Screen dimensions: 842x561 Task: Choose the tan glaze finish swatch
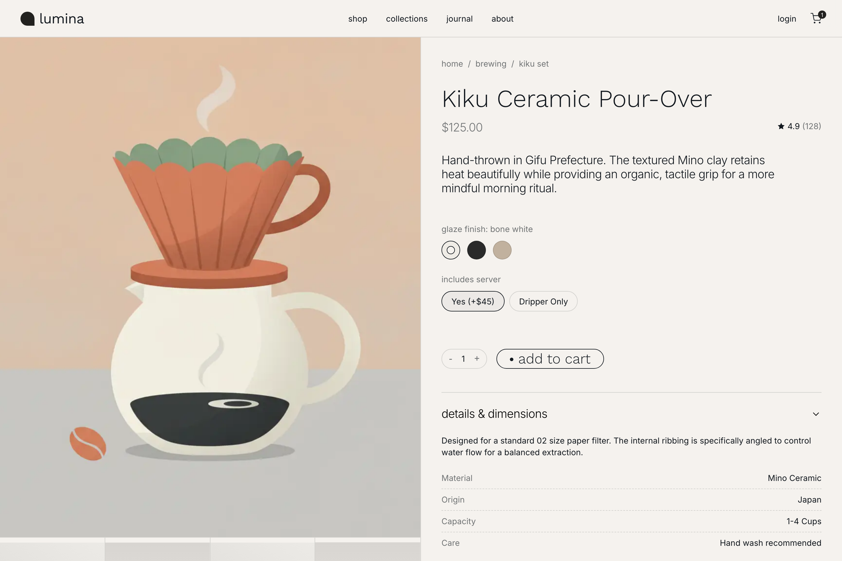(502, 250)
